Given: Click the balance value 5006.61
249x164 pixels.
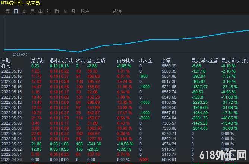Looking at the screenshot, I should [169, 160].
